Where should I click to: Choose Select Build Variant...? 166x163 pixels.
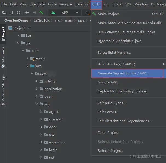(129, 52)
